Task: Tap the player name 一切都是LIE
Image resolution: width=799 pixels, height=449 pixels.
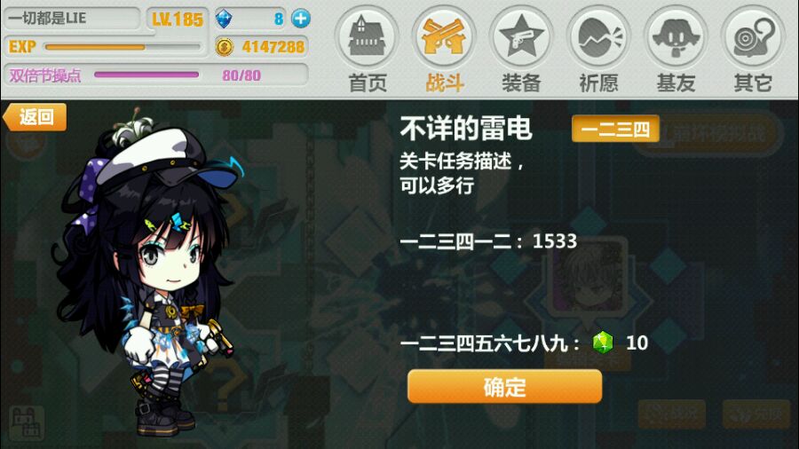Action: click(47, 19)
